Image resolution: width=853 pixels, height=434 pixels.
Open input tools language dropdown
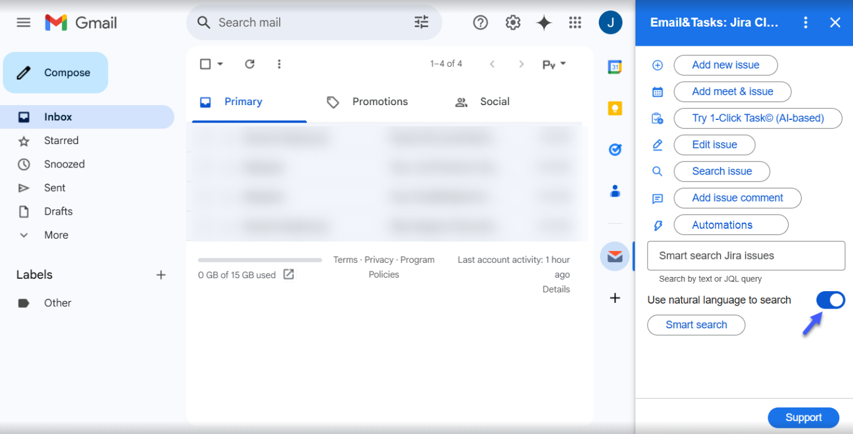(x=562, y=64)
